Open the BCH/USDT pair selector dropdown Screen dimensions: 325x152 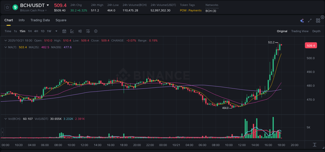[x=48, y=5]
